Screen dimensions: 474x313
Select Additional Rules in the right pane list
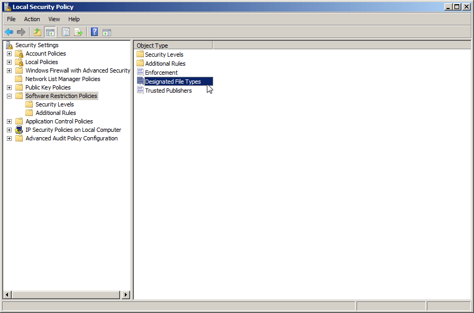[x=166, y=64]
